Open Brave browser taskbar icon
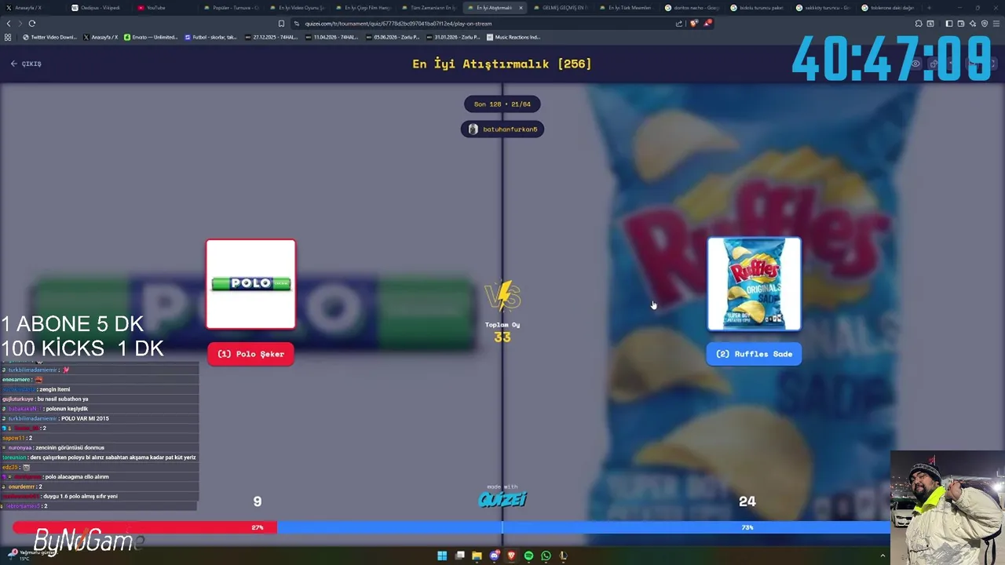 [511, 556]
